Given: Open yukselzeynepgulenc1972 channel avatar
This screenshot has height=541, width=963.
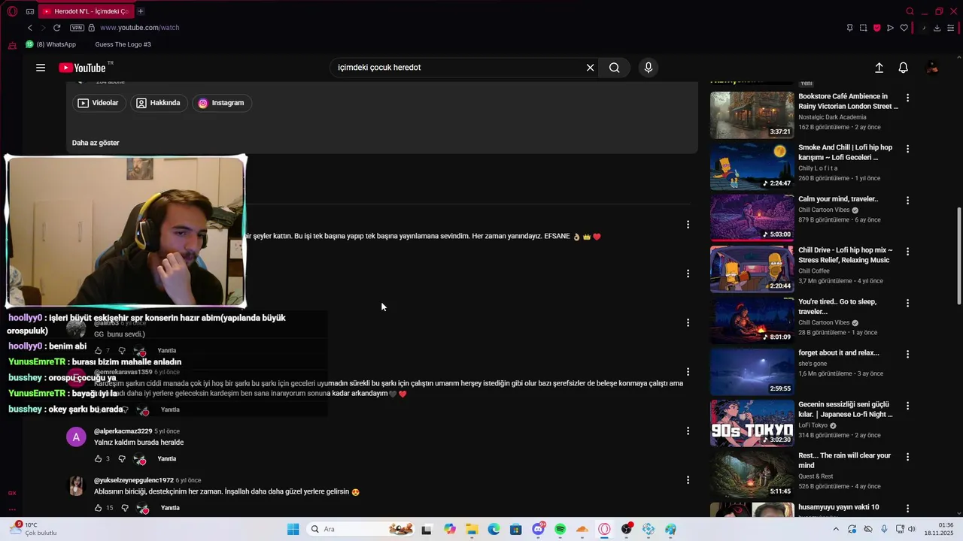Looking at the screenshot, I should click(77, 486).
